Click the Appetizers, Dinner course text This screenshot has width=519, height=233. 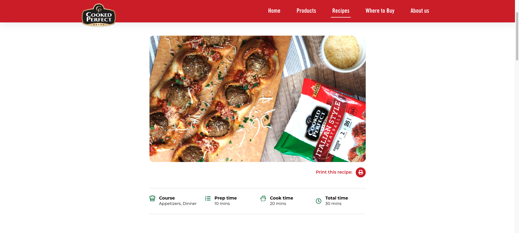coord(178,204)
